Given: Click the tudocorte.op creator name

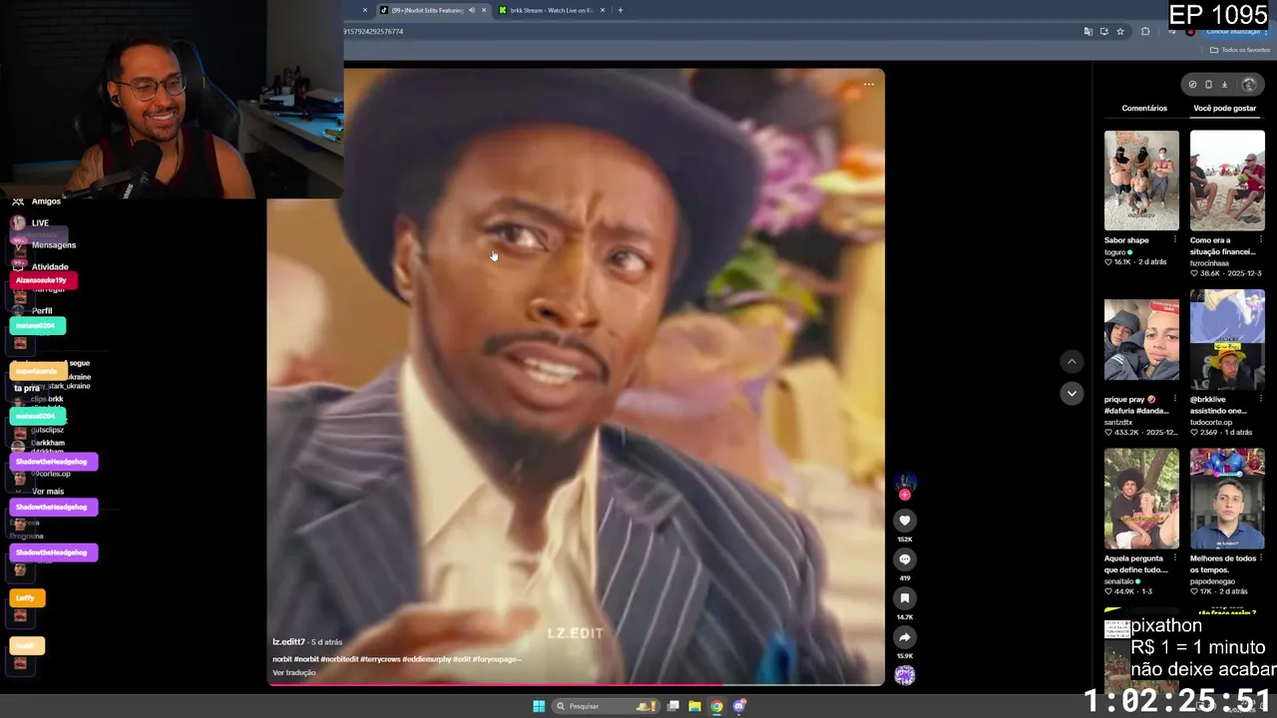Looking at the screenshot, I should point(1211,423).
